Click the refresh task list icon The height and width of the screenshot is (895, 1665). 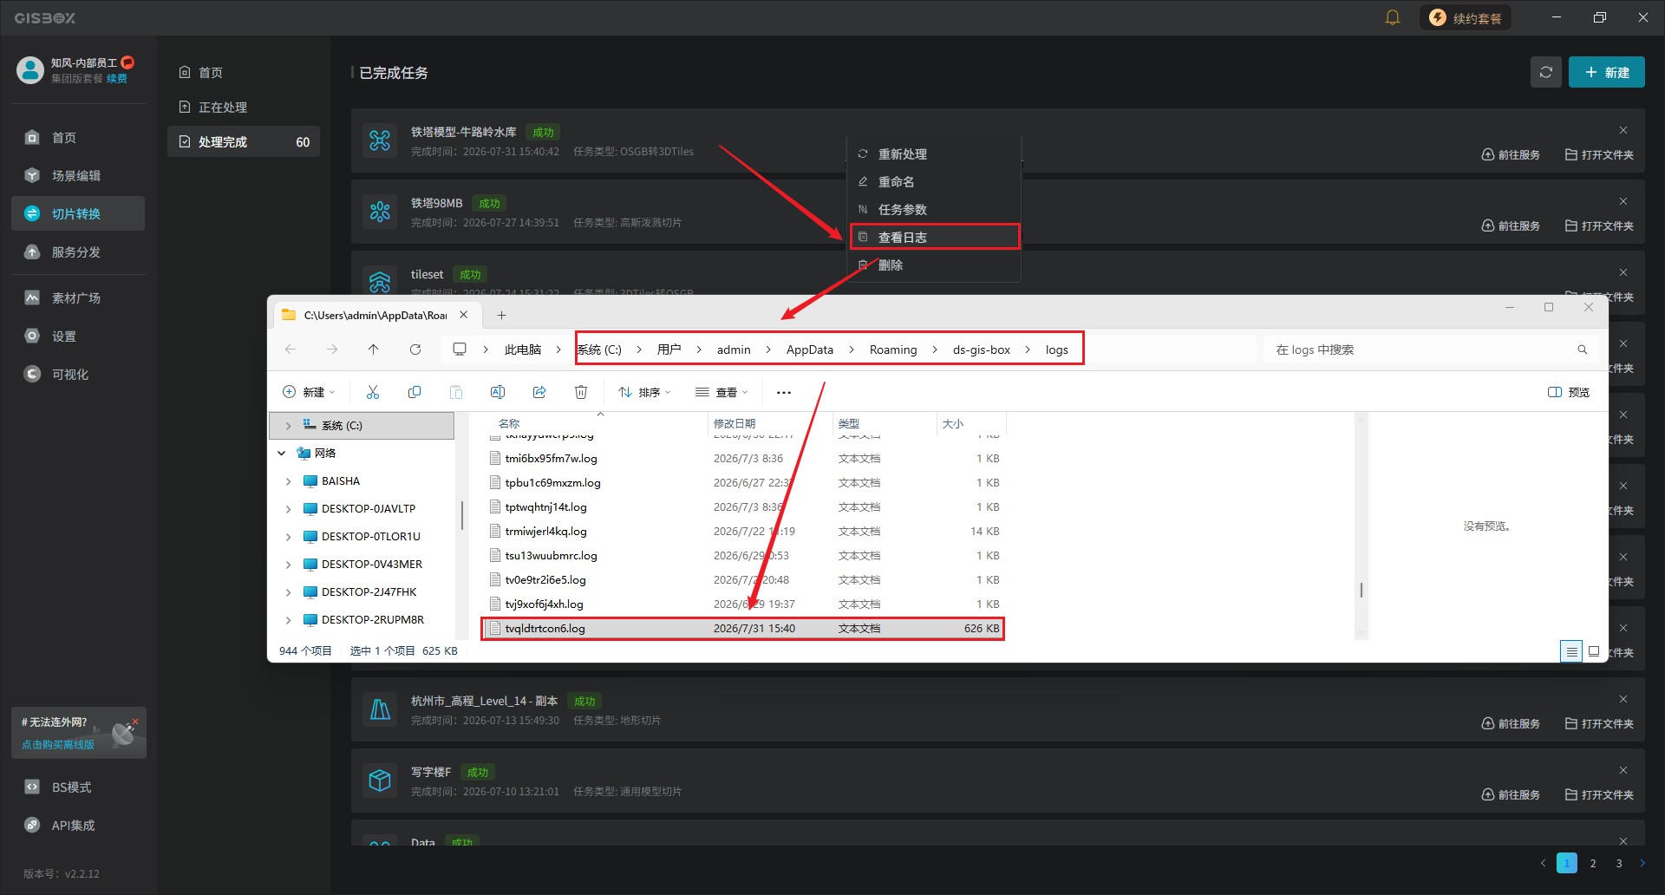point(1545,72)
